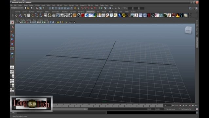
Task: Click the Open Scene folder icon
Action: 28,8
